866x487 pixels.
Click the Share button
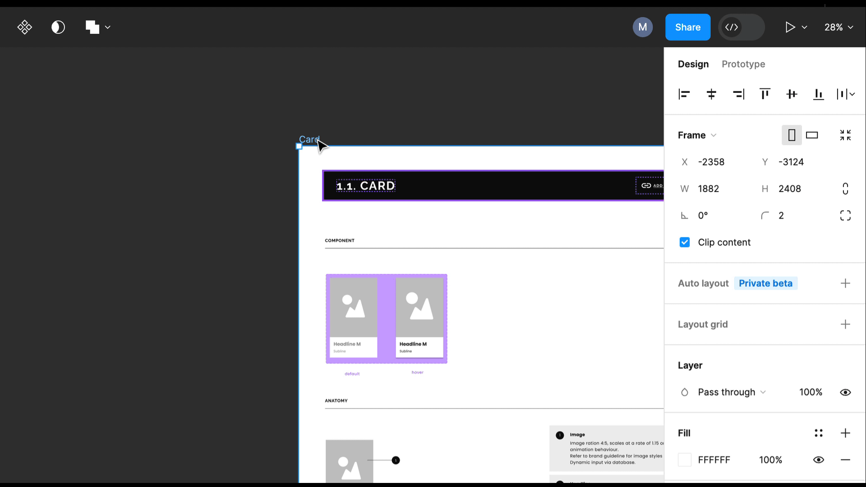point(687,28)
